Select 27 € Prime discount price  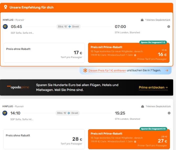point(129,139)
